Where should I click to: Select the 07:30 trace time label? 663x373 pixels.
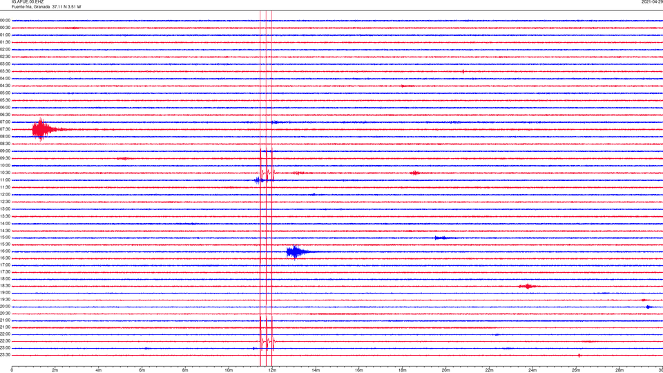click(x=5, y=129)
